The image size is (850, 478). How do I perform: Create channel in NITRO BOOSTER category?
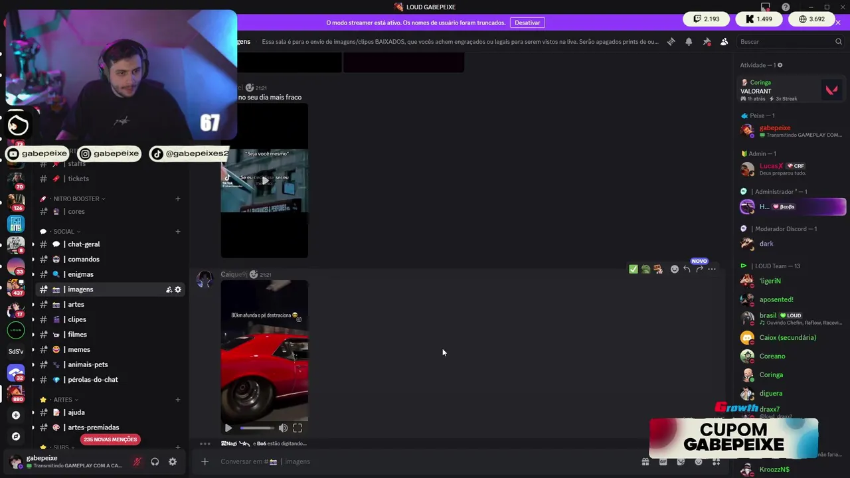(x=178, y=199)
